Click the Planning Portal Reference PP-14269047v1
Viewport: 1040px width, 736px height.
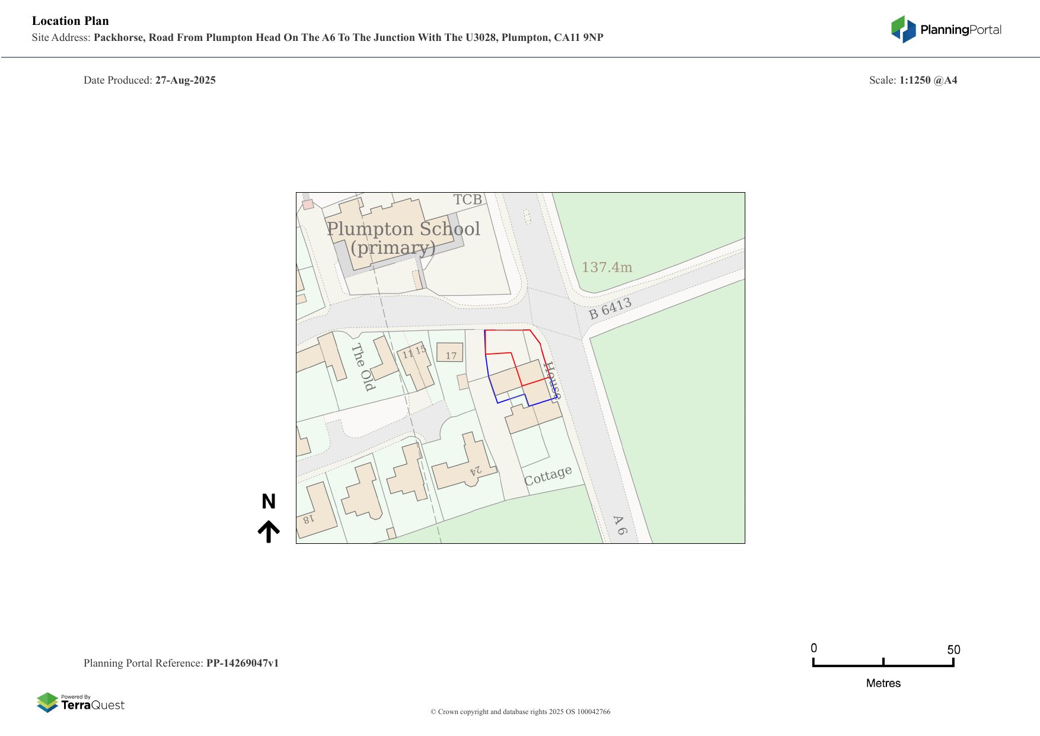coord(181,663)
